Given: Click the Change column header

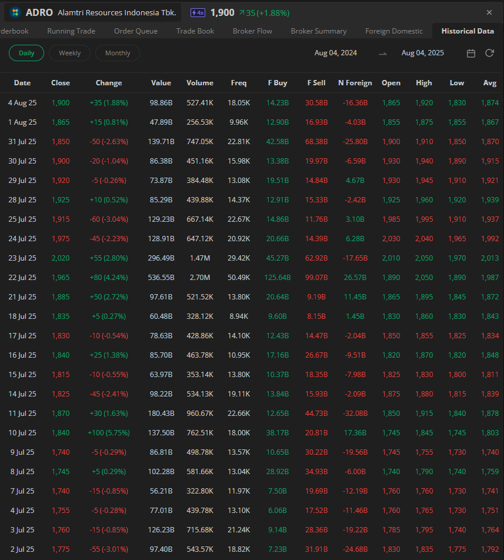Looking at the screenshot, I should click(109, 83).
